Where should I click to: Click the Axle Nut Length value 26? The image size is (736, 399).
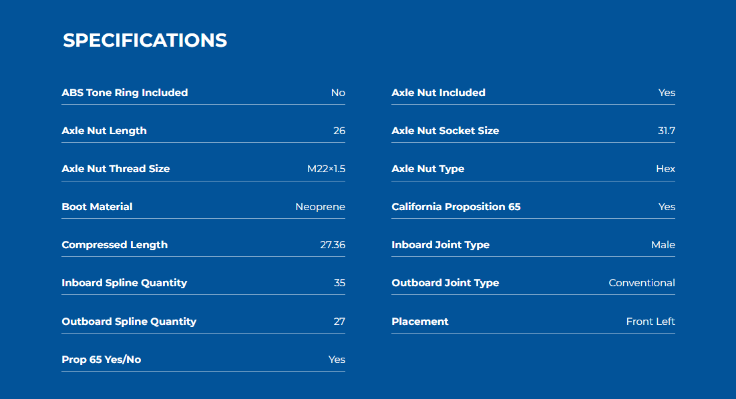[x=339, y=131]
